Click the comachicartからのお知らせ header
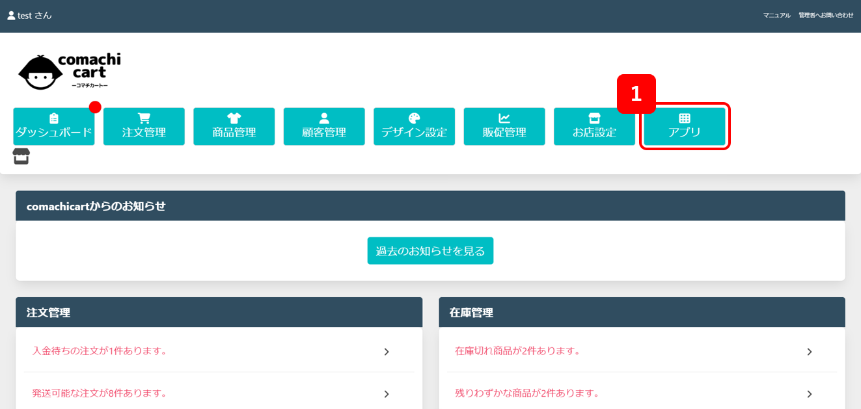Viewport: 861px width, 409px height. click(x=430, y=206)
